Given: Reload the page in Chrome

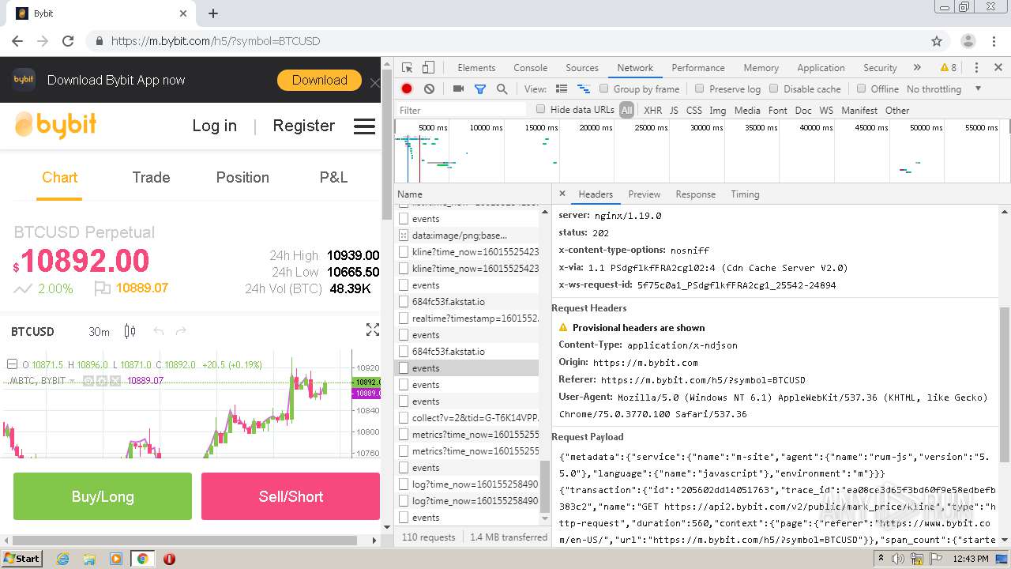Looking at the screenshot, I should (x=68, y=41).
